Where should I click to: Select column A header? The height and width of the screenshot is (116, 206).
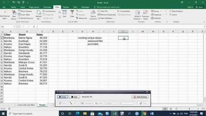11,32
